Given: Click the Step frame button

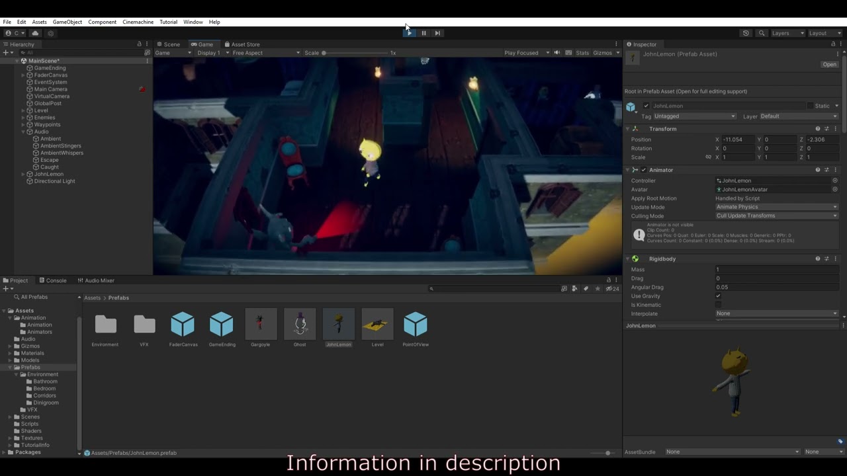Looking at the screenshot, I should pos(437,33).
